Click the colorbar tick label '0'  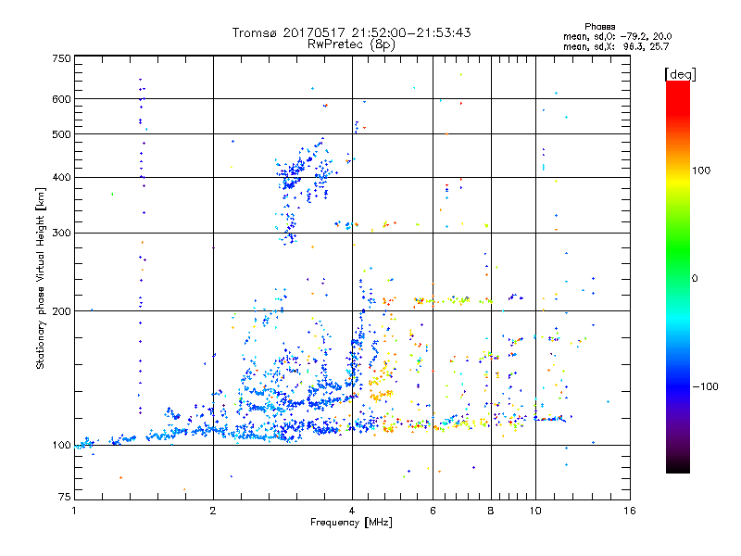pyautogui.click(x=695, y=279)
